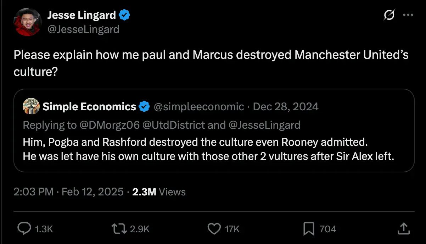This screenshot has width=426, height=244.
Task: View the 2.3M Views analytics
Action: pyautogui.click(x=159, y=192)
